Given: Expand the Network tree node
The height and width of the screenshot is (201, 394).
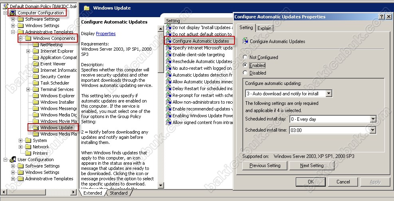Looking at the screenshot, I should 21,147.
